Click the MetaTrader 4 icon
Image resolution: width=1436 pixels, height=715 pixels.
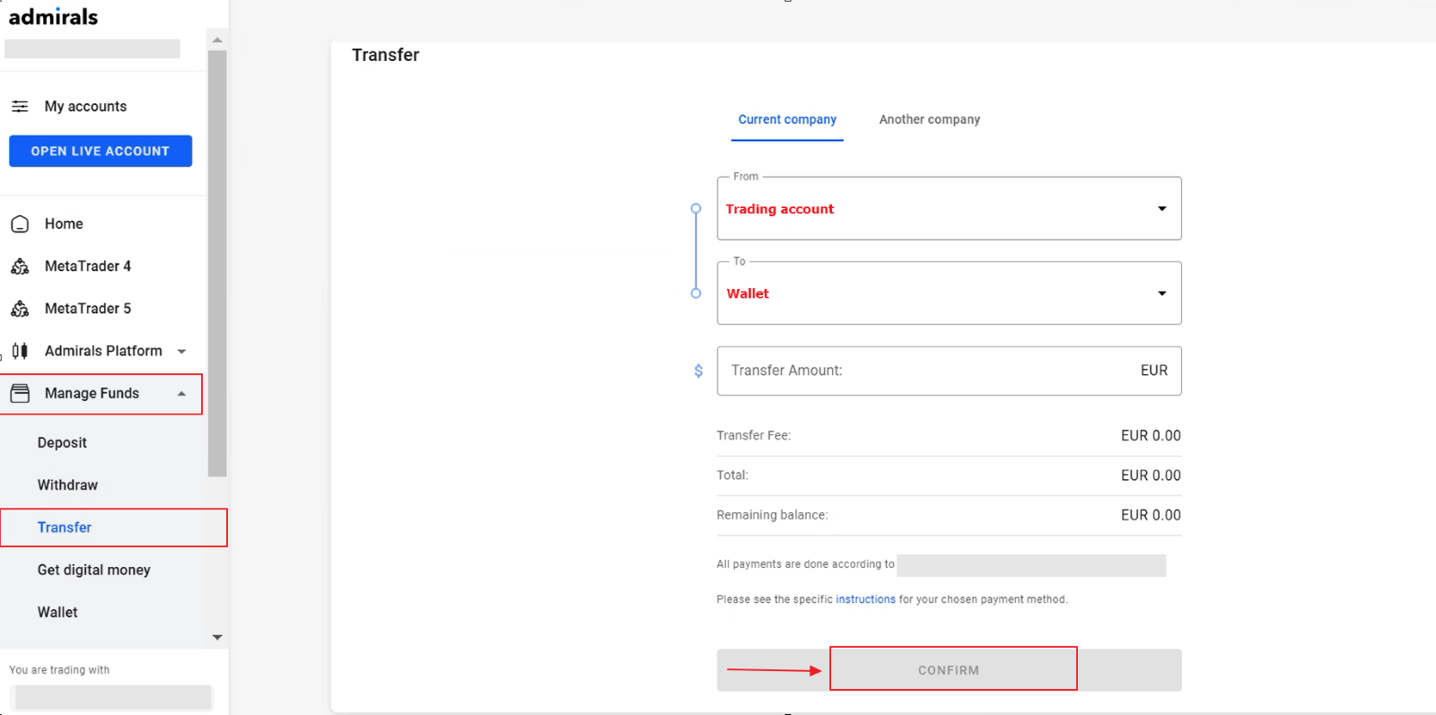pos(20,266)
